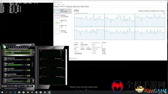The image size is (168, 94).
Task: Unlock the Afterburner profile lock icon
Action: (x=2, y=86)
